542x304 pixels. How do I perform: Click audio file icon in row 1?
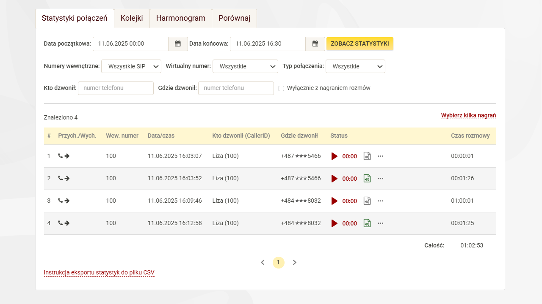pyautogui.click(x=367, y=156)
